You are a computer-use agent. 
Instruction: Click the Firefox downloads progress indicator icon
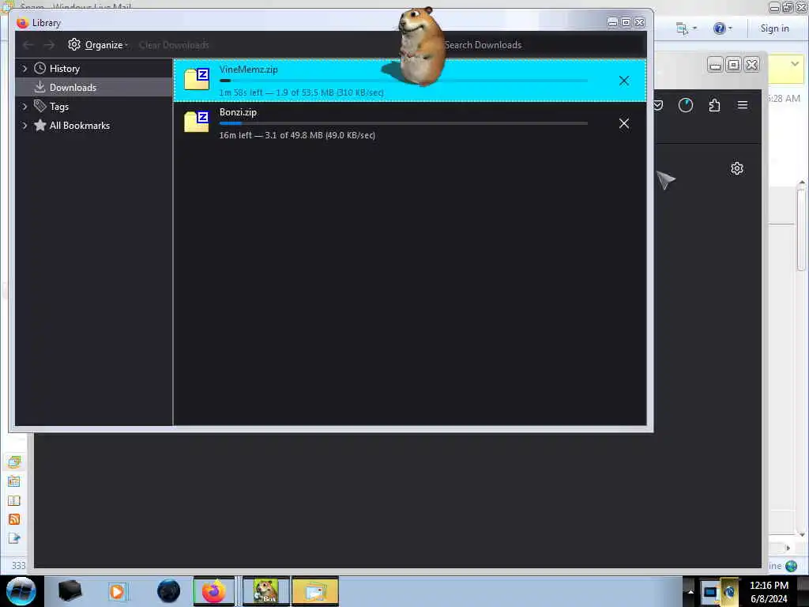pos(685,105)
